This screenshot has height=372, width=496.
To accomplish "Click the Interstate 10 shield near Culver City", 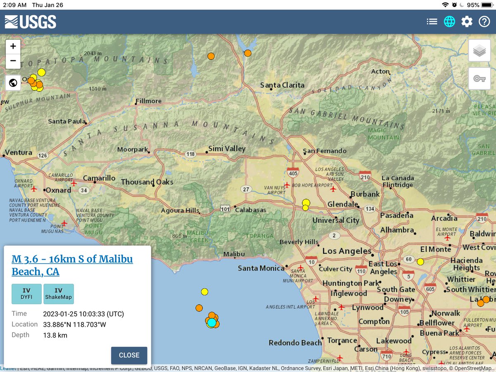I will click(311, 261).
